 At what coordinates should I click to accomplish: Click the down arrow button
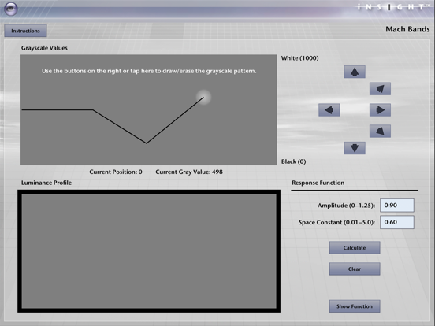coord(355,148)
